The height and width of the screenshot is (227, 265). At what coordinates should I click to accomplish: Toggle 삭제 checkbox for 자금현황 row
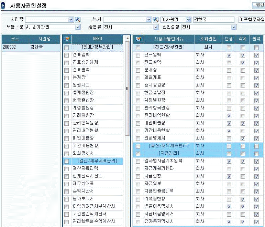point(243,176)
